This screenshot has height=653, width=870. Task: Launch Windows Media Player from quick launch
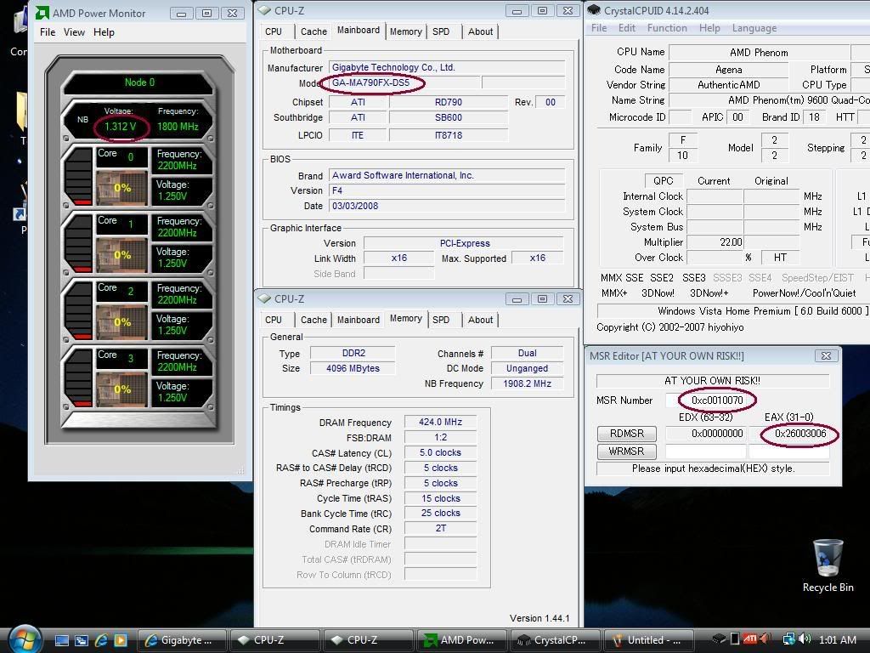click(x=120, y=640)
